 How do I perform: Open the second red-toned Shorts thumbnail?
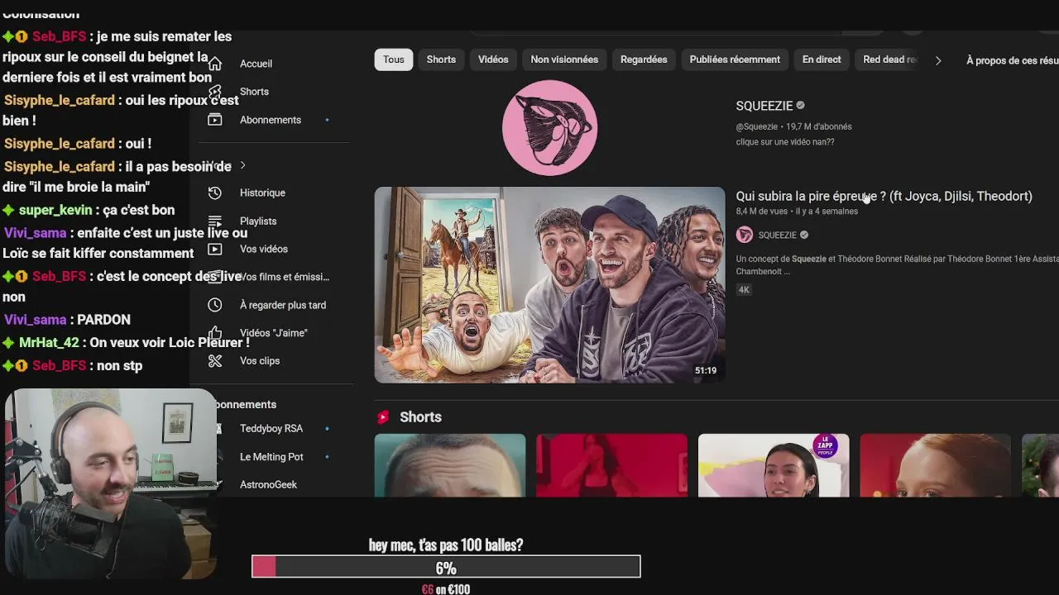[611, 465]
